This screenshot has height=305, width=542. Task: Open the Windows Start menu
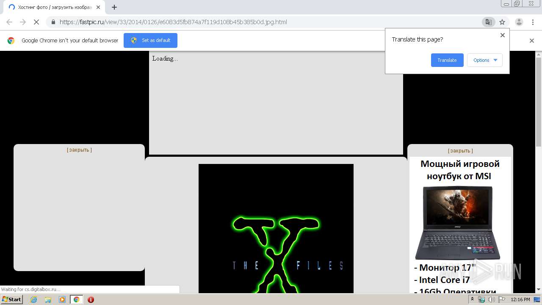pyautogui.click(x=11, y=299)
